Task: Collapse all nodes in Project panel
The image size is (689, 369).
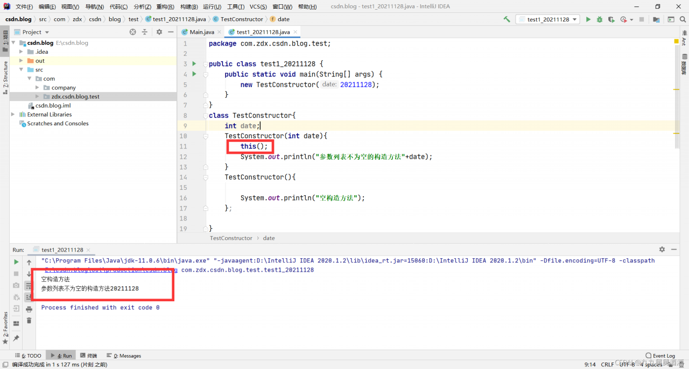Action: [x=144, y=32]
